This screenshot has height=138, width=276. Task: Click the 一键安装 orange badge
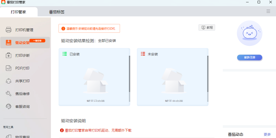37,41
